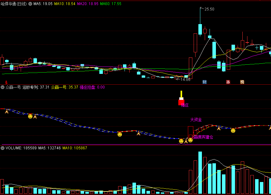Click the yellow 众赢一号: 35.37 value
Screen dimensions: 271x195
[x=65, y=87]
